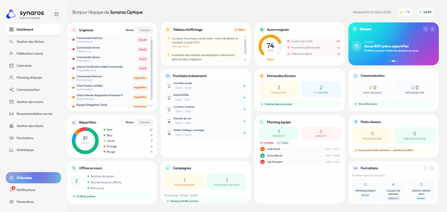This screenshot has width=447, height=212.
Task: Click the Gestion des avoirs sidebar icon
Action: coord(11,102)
